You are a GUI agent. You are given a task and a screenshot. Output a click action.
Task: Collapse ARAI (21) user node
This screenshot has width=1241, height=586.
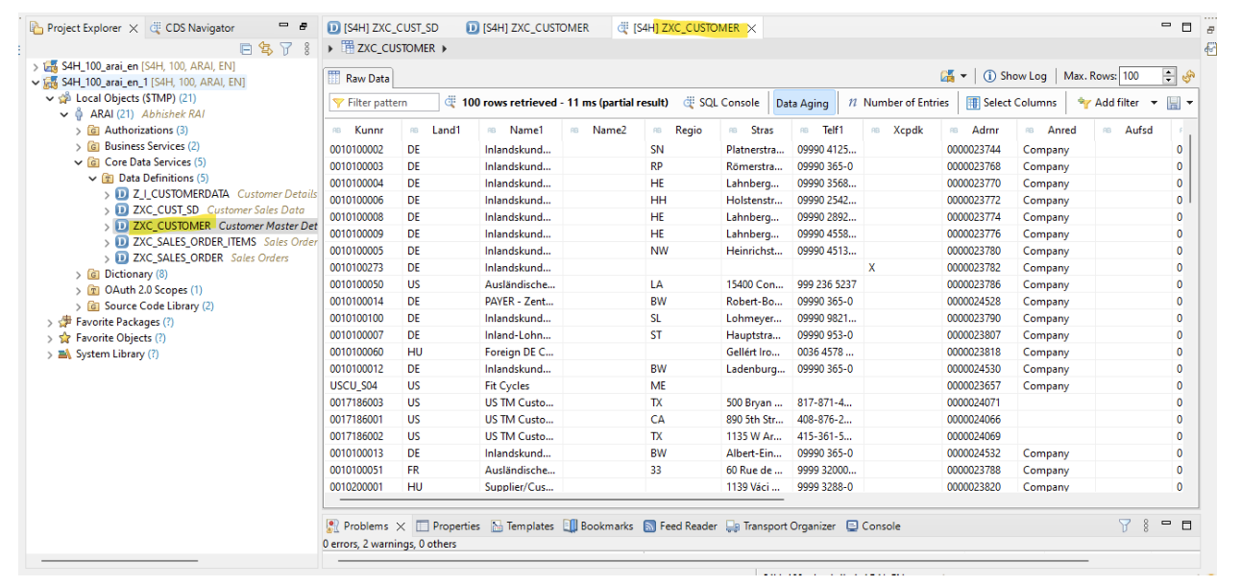[x=65, y=114]
